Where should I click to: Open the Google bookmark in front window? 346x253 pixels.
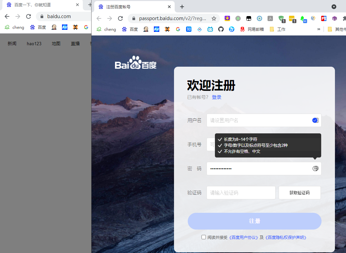(x=178, y=29)
